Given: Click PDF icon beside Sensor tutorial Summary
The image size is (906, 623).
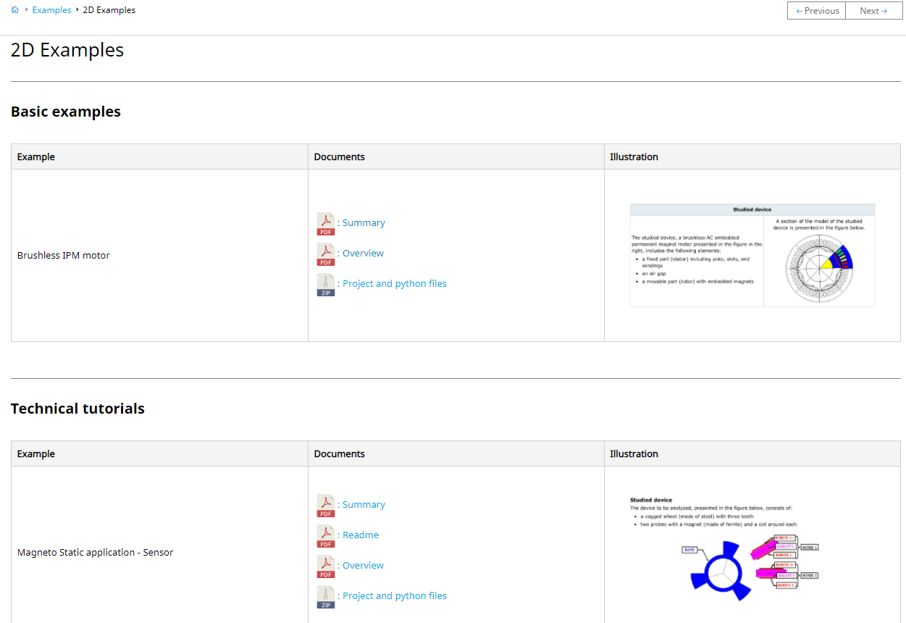Looking at the screenshot, I should [326, 506].
